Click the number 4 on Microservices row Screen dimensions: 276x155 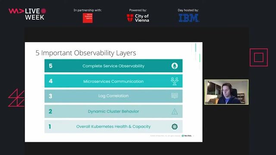click(50, 81)
